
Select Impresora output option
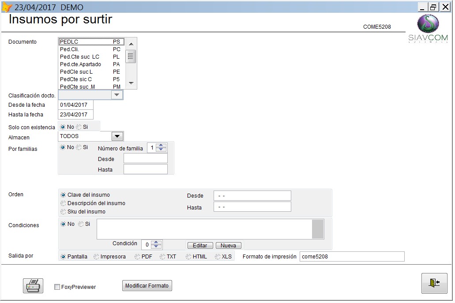tap(110, 257)
